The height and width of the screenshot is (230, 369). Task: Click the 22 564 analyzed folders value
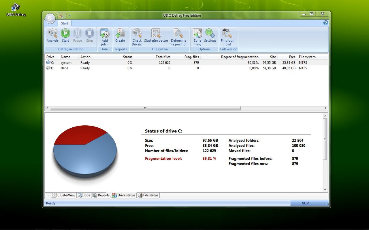pos(298,140)
